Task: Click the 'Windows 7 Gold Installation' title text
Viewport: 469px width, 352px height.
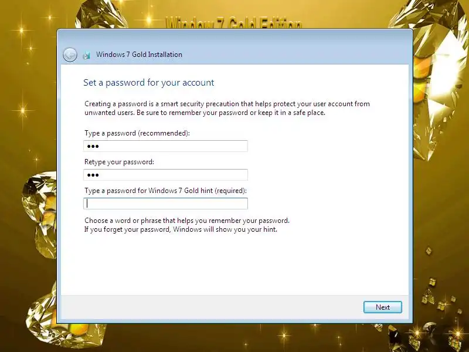Action: pos(139,55)
